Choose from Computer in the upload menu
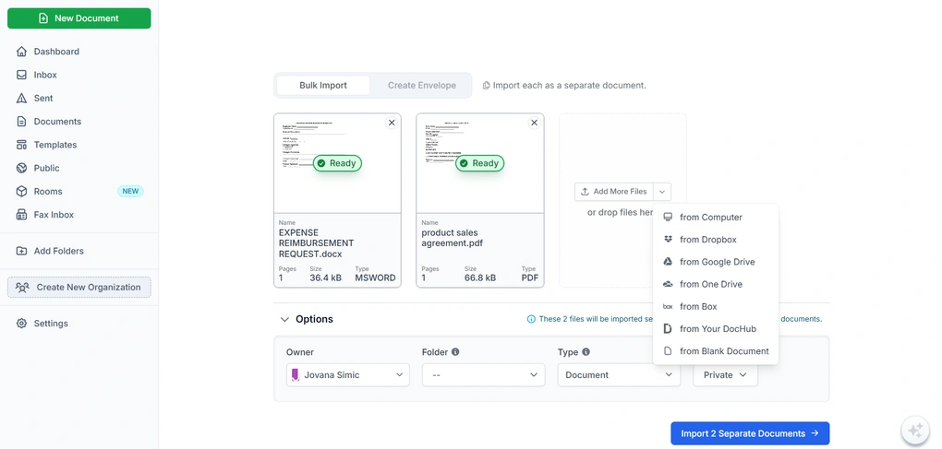The width and height of the screenshot is (942, 449). 716,218
